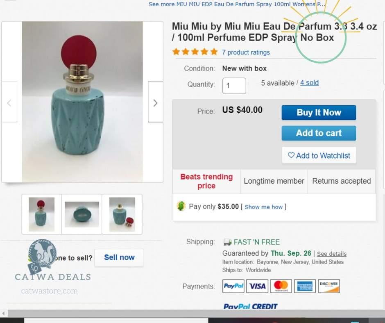Click the five-star rating stars
This screenshot has width=385, height=323.
(195, 52)
